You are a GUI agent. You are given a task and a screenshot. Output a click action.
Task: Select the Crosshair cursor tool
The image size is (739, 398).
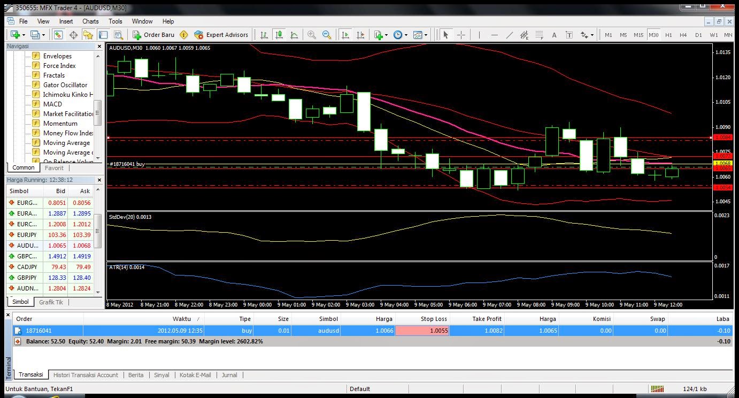(461, 35)
